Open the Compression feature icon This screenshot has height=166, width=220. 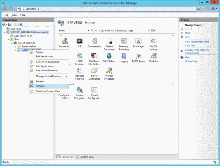pos(94,43)
